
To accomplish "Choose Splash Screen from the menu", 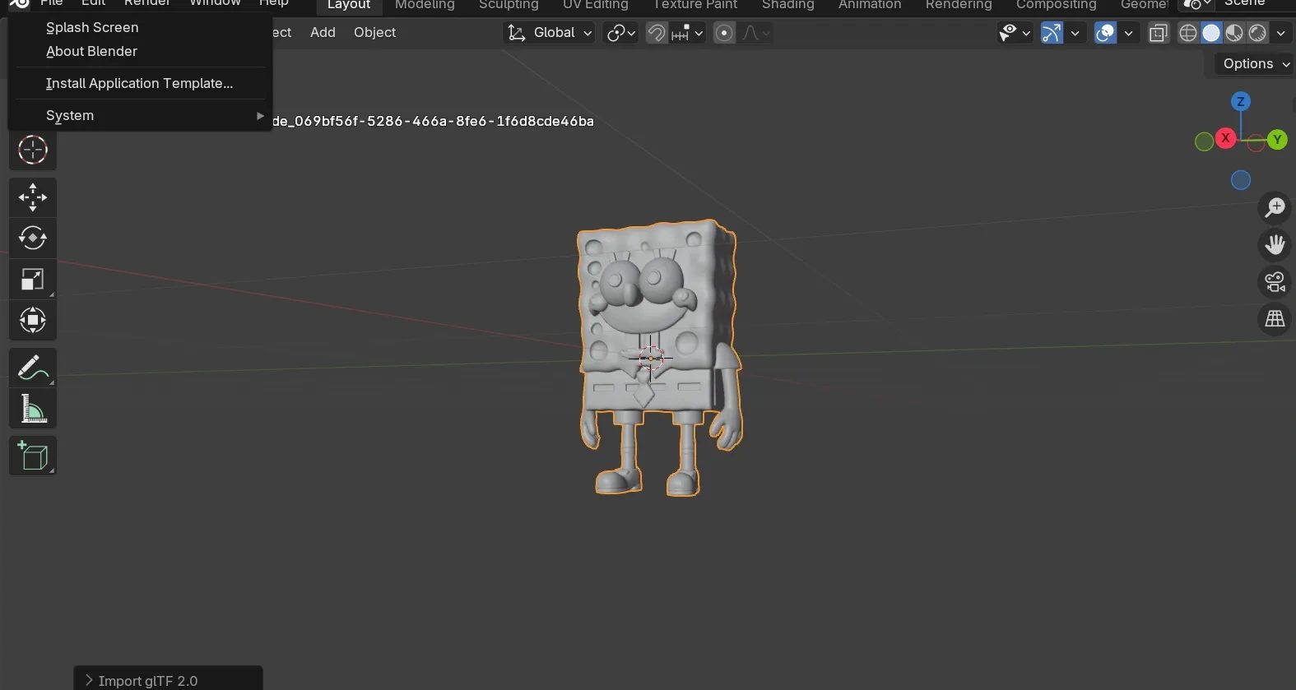I will point(140,27).
